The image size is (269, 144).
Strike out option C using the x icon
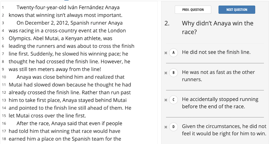[x=166, y=100]
